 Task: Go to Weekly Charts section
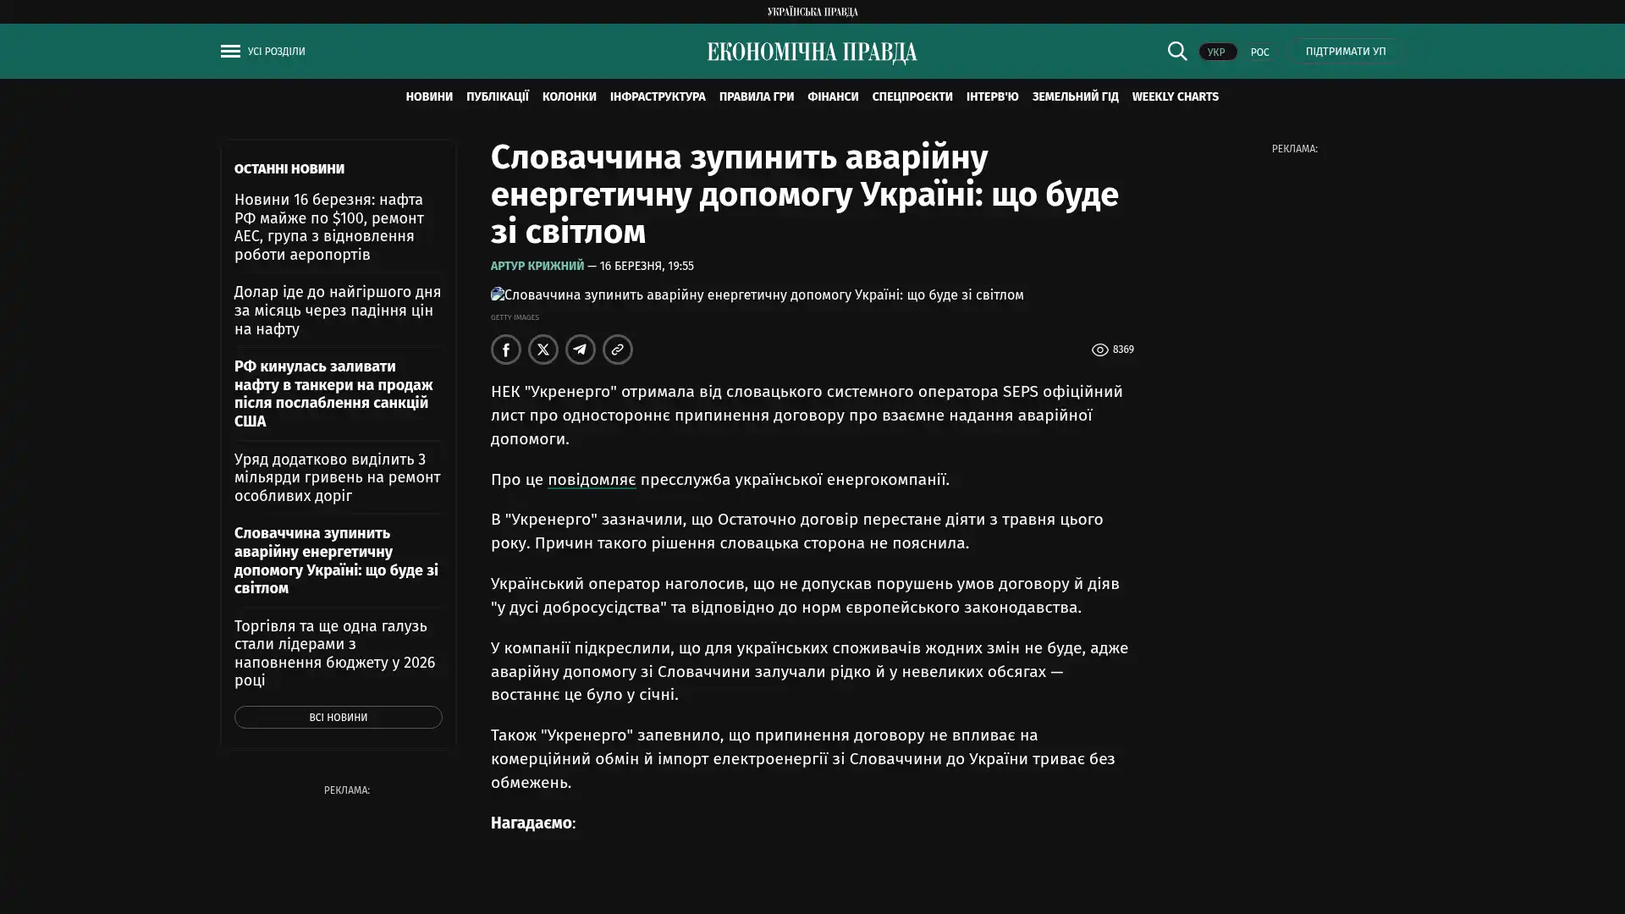click(x=1175, y=97)
